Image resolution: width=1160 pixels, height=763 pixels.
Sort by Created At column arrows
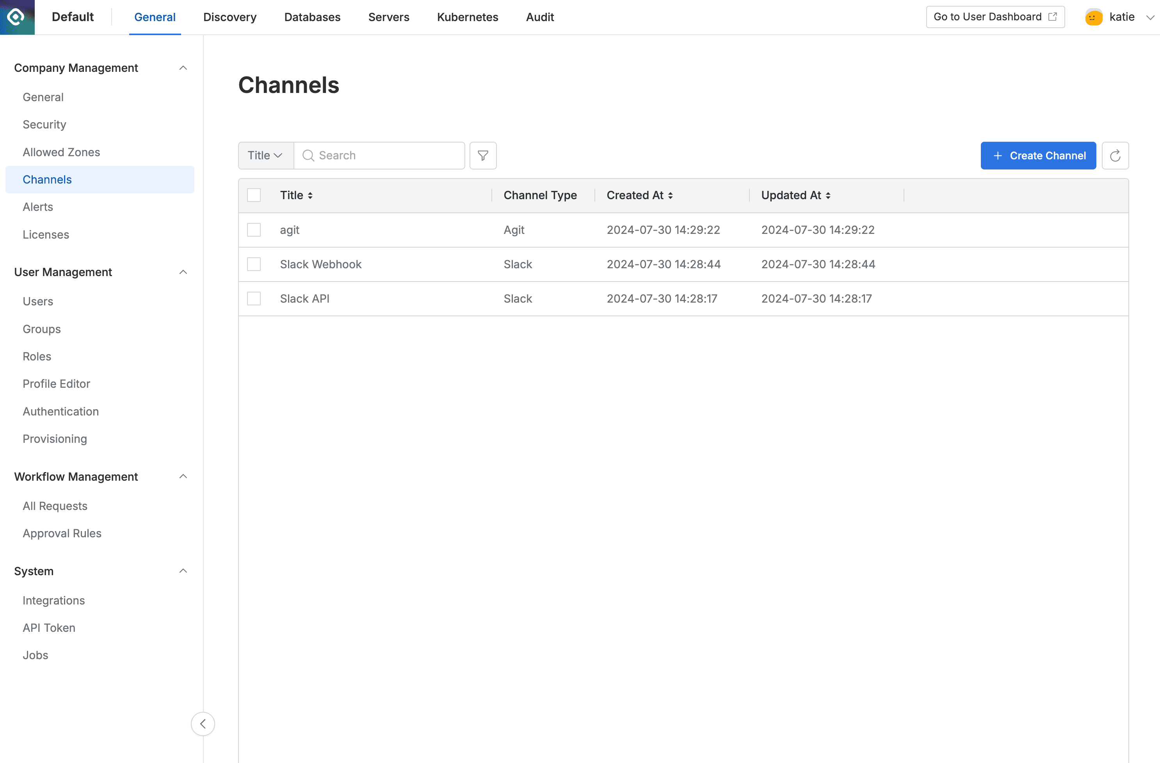[x=671, y=195]
